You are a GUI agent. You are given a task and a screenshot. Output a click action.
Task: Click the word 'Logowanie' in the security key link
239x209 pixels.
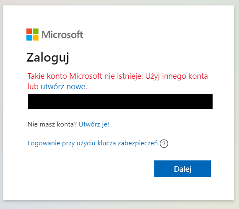[x=44, y=143]
